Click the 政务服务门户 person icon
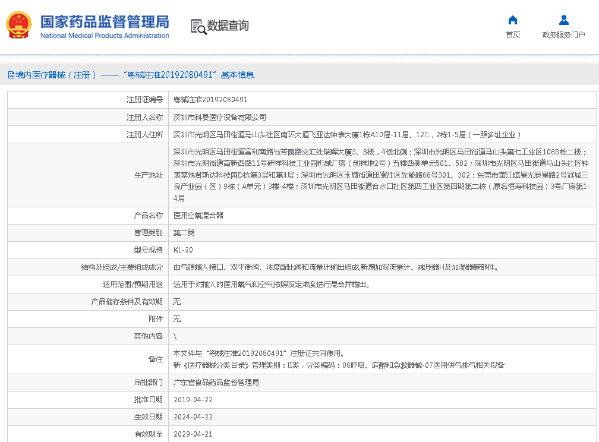This screenshot has width=599, height=442. [563, 20]
